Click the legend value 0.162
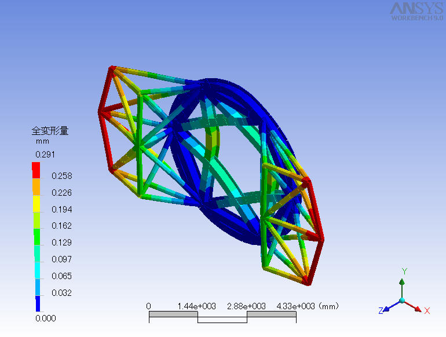Image resolution: width=446 pixels, height=337 pixels. 62,226
